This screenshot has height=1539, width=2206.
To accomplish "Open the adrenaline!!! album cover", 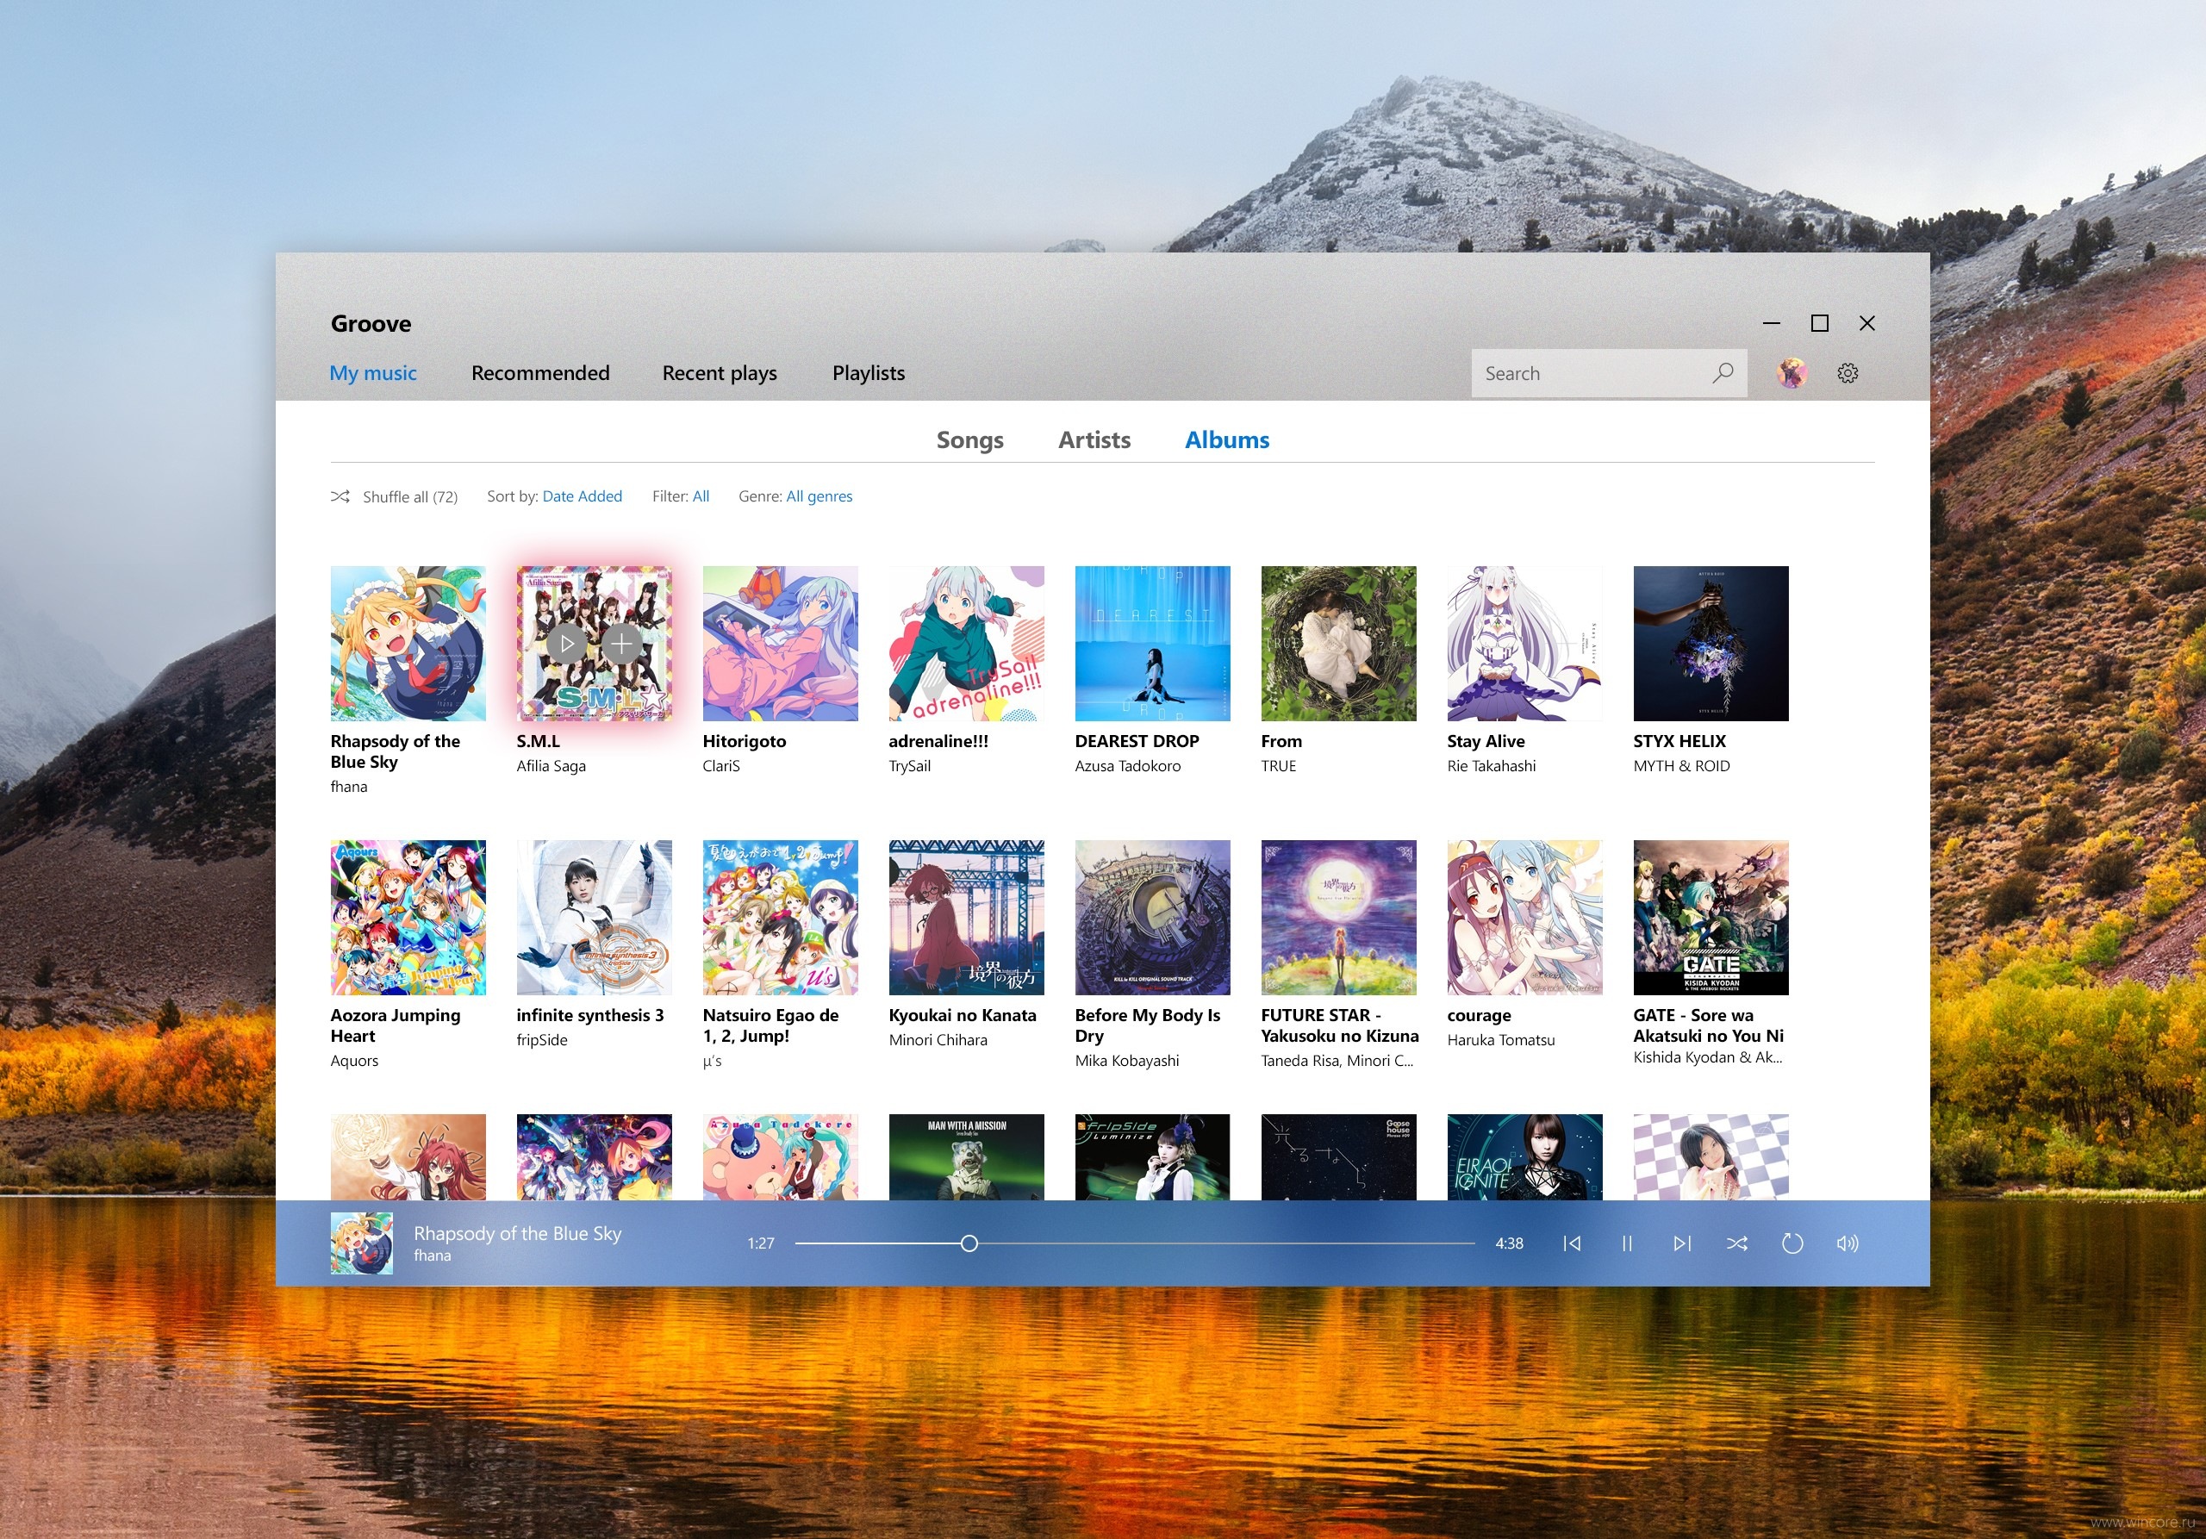I will pos(967,644).
